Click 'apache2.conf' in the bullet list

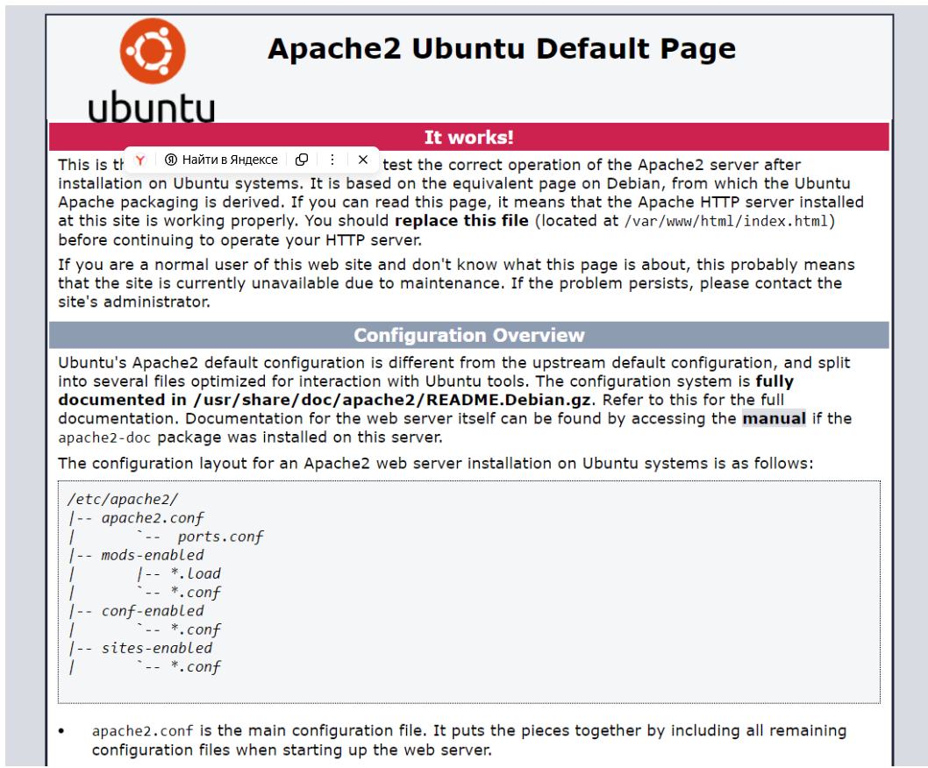[x=143, y=731]
